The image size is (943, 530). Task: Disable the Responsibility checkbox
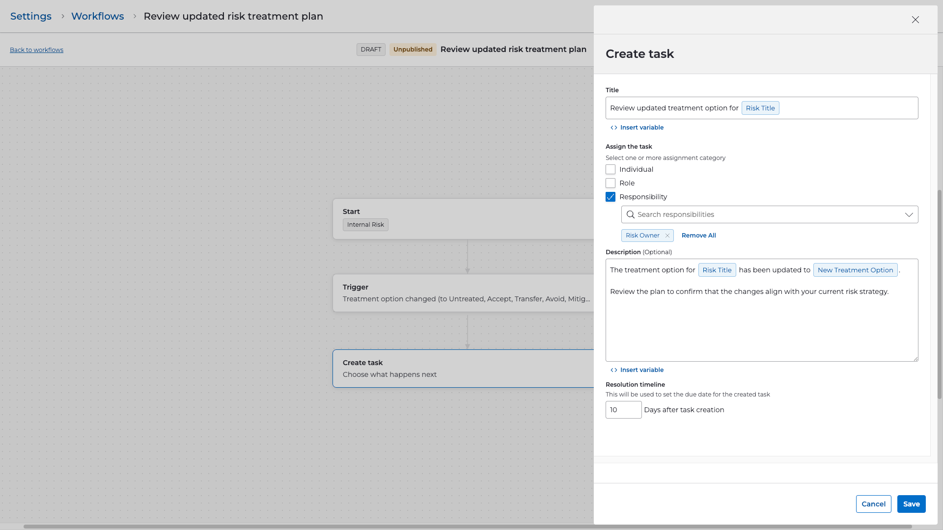coord(610,197)
